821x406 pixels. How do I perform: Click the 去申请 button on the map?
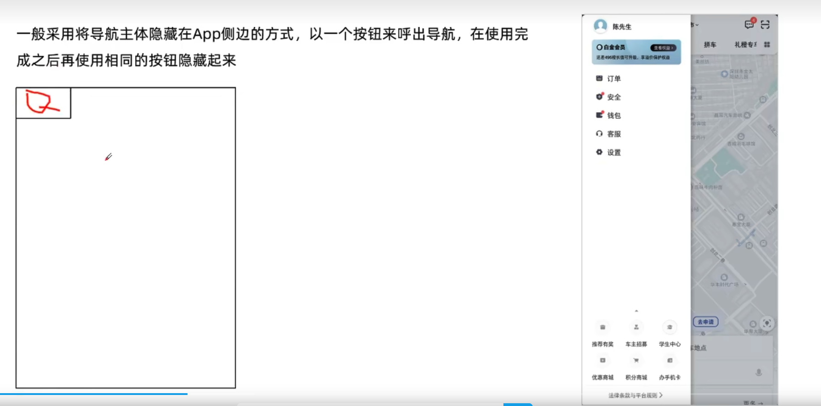click(x=705, y=322)
